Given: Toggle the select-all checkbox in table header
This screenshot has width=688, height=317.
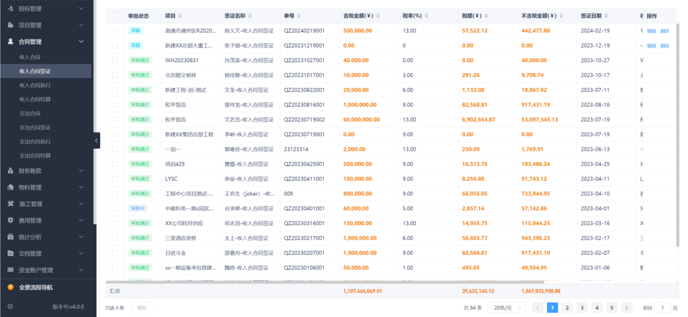Looking at the screenshot, I should (x=114, y=16).
